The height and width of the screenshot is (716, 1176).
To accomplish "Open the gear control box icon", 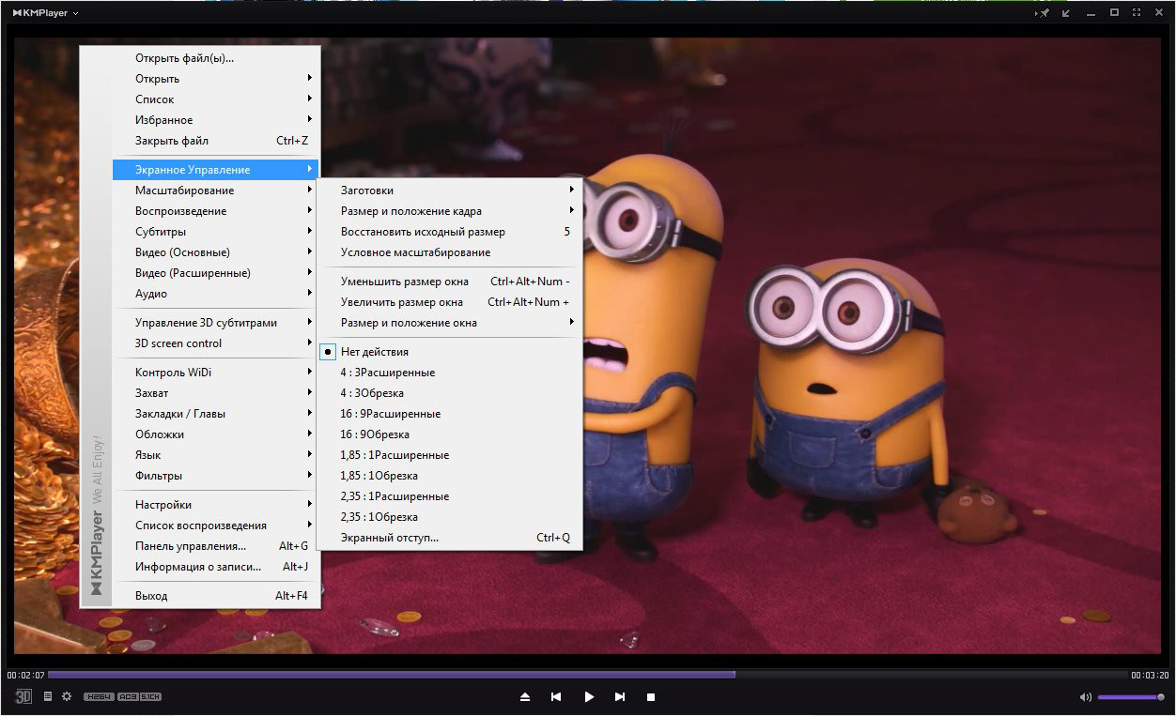I will pos(67,696).
